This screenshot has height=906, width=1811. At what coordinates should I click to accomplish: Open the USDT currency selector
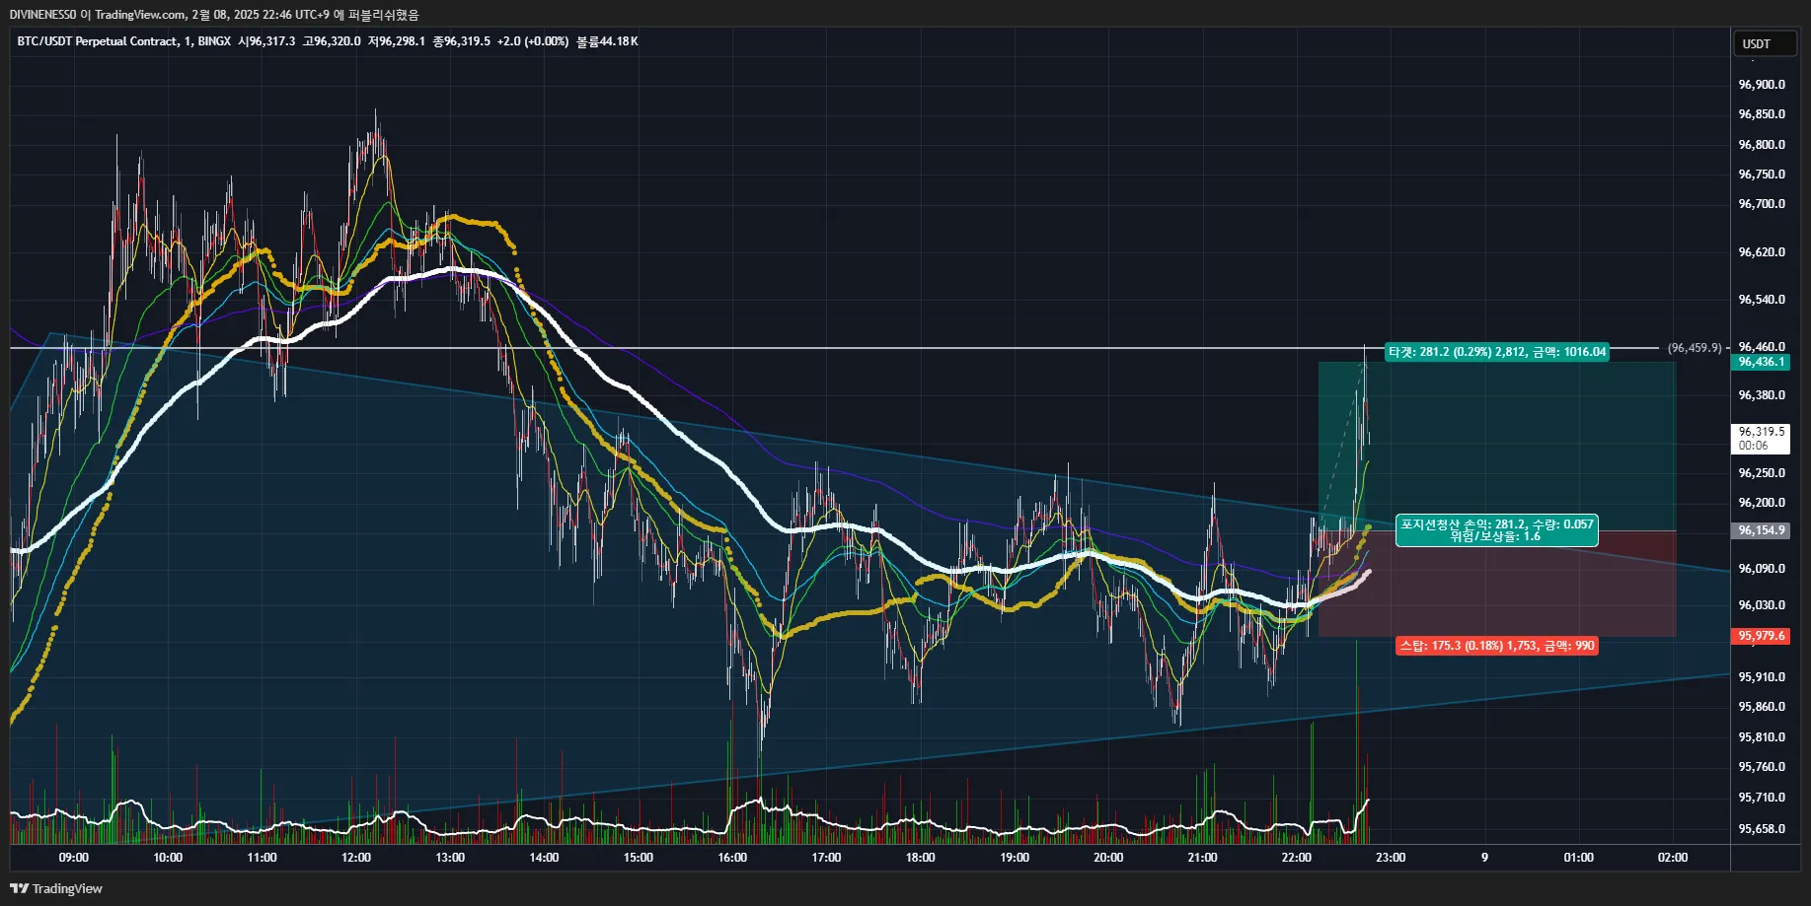(x=1766, y=43)
